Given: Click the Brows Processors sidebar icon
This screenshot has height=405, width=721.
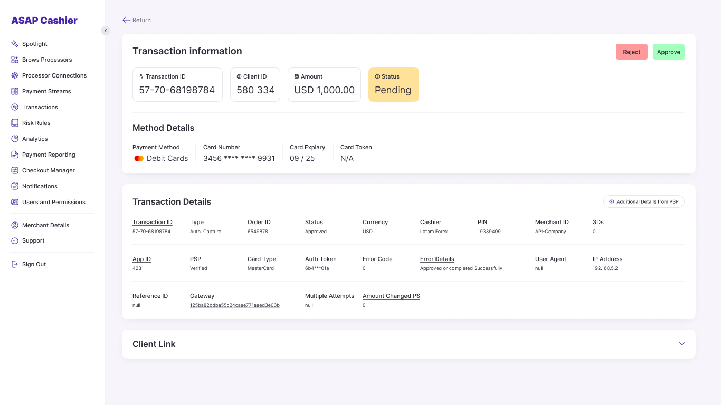Looking at the screenshot, I should (15, 60).
